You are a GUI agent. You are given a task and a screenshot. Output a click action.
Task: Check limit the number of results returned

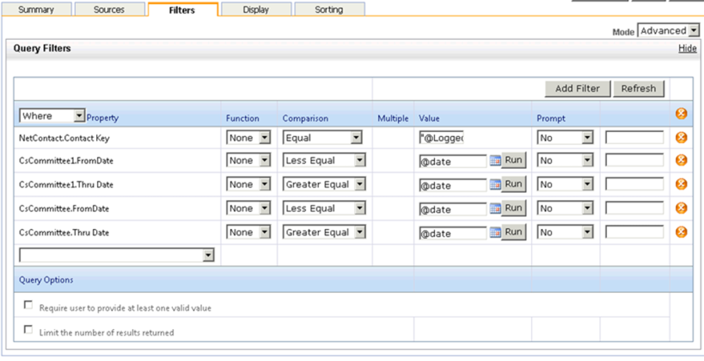click(x=29, y=330)
